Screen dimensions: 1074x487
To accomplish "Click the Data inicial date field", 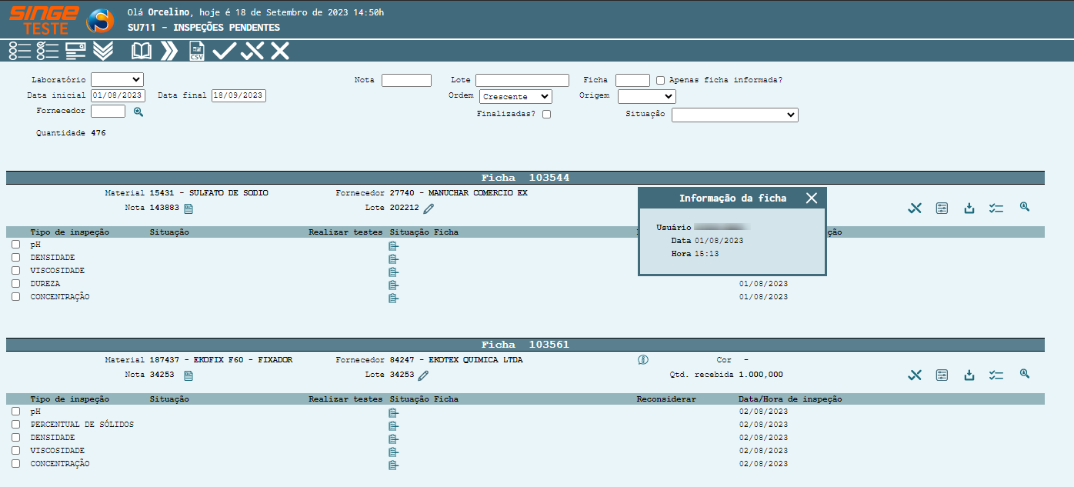I will click(118, 96).
